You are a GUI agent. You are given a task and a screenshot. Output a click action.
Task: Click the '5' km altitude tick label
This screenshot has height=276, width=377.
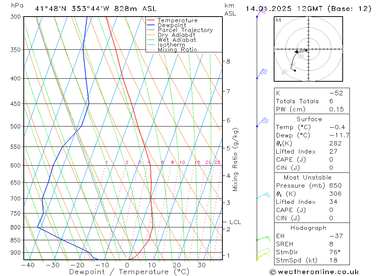pyautogui.click(x=228, y=148)
